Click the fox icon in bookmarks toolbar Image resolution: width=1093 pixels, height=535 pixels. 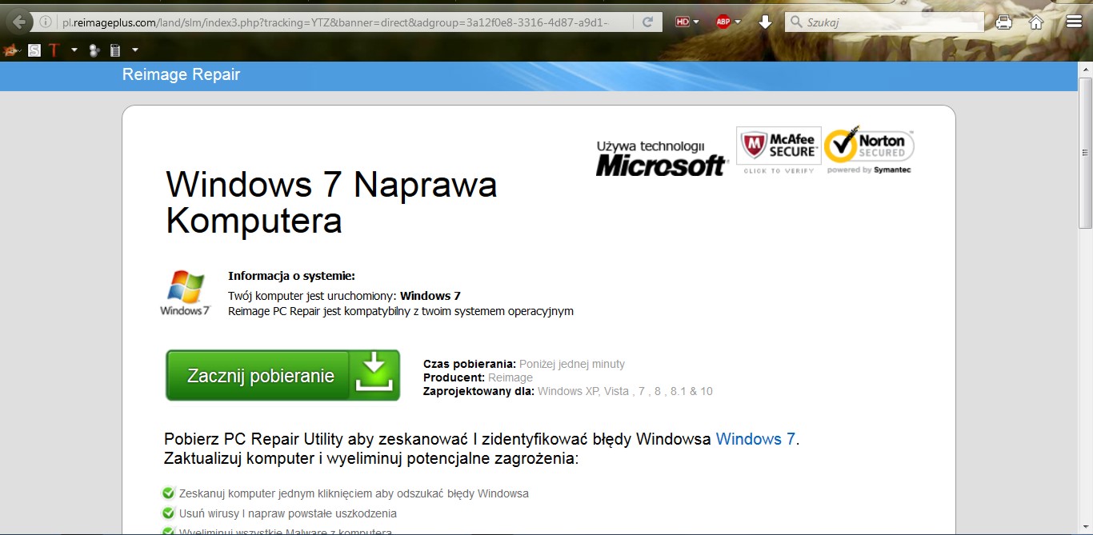(x=11, y=50)
